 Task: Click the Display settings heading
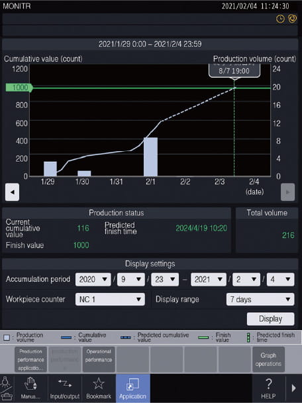(x=150, y=264)
